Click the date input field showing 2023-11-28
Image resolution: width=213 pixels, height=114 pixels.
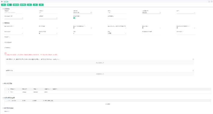click(x=82, y=12)
